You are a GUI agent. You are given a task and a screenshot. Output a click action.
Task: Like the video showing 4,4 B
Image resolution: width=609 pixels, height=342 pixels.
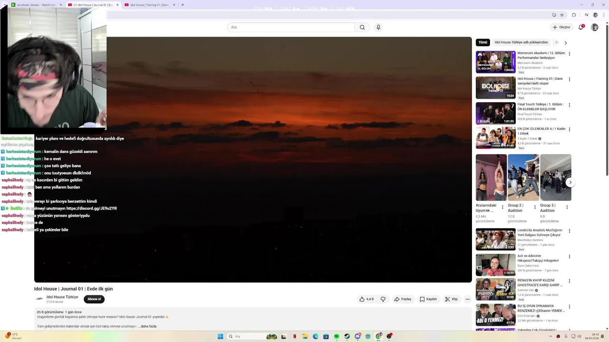[x=366, y=299]
